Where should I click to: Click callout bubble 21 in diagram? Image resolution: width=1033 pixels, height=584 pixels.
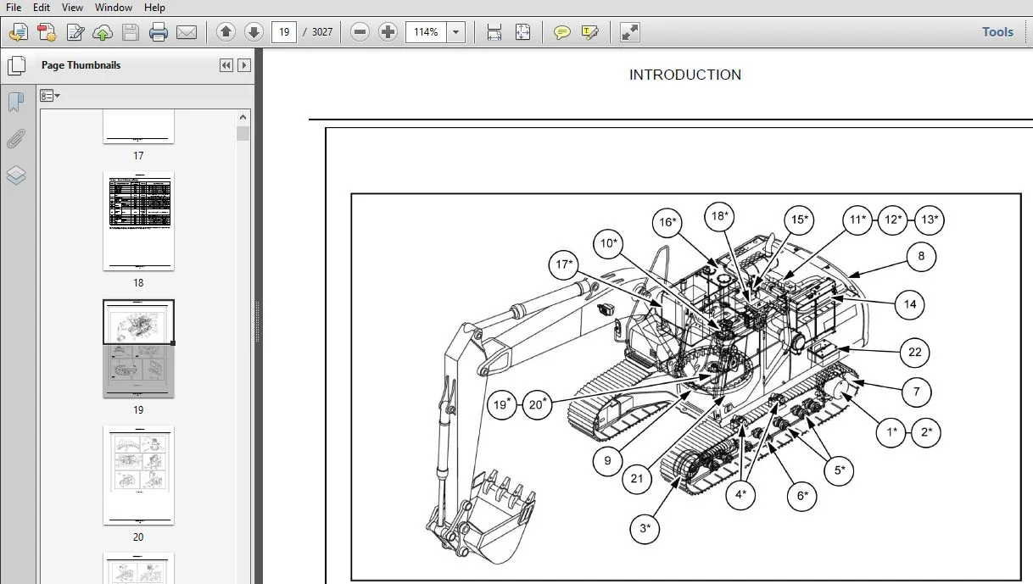point(637,478)
